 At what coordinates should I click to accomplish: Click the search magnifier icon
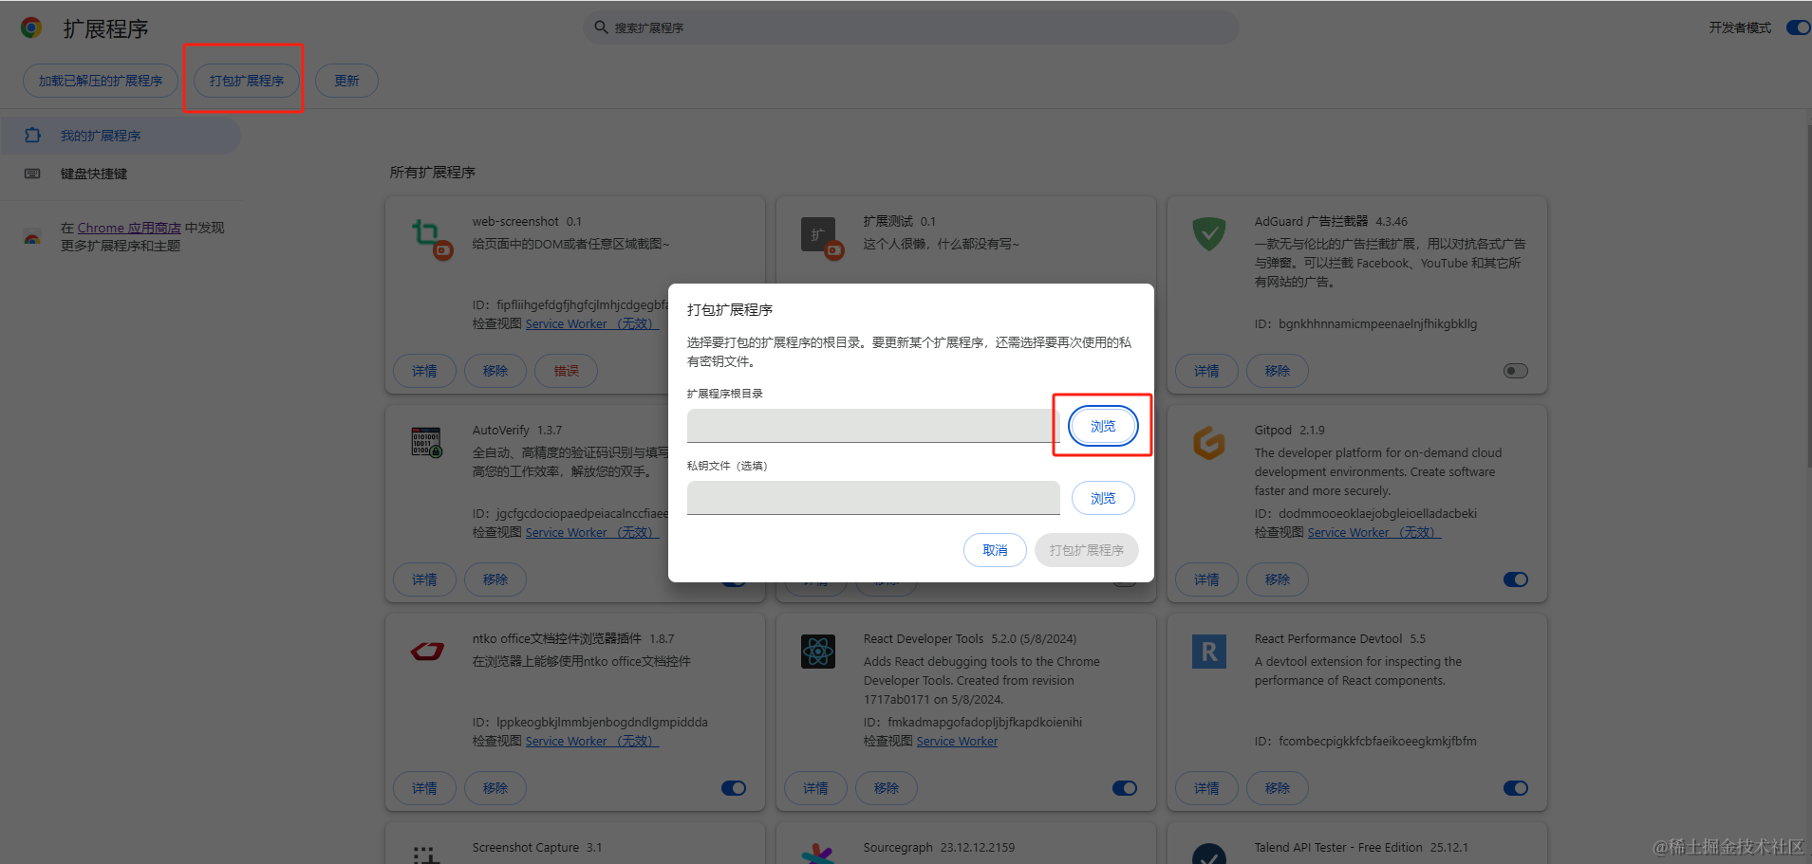[x=601, y=28]
